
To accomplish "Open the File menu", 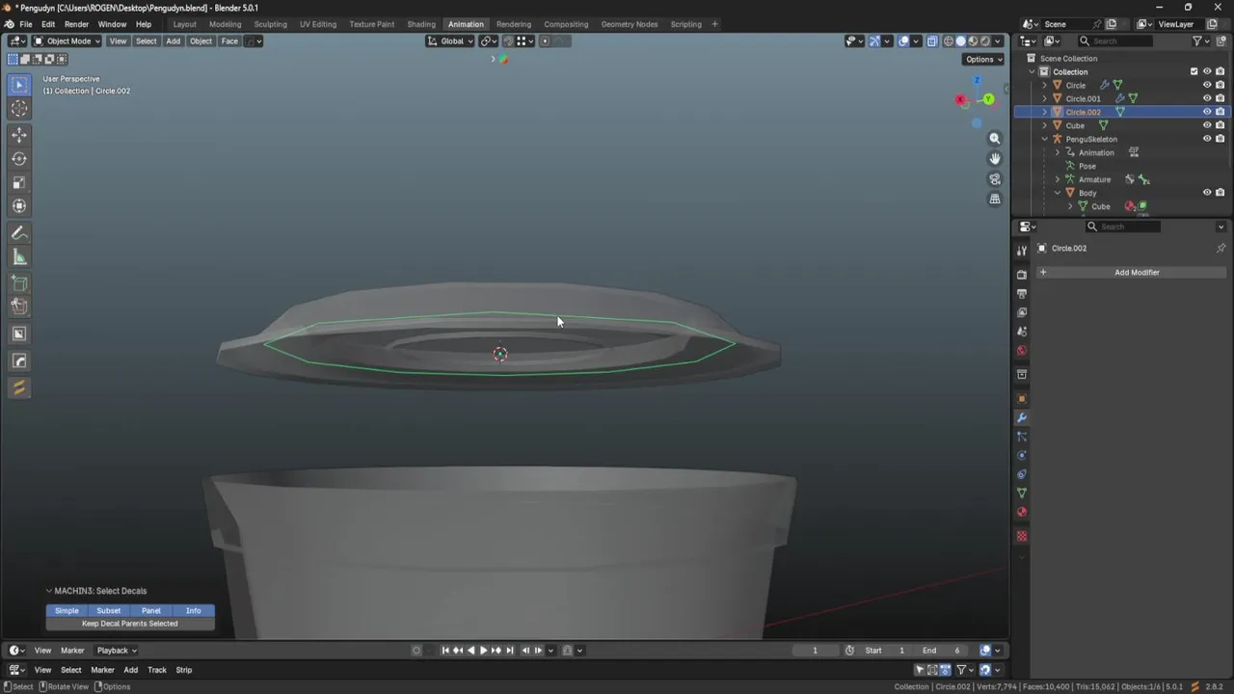I will pyautogui.click(x=26, y=24).
